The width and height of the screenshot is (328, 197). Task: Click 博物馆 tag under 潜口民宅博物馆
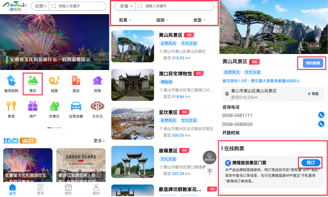(166, 82)
